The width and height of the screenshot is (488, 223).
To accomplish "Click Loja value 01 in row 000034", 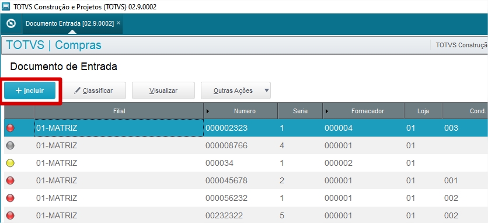I will coord(411,163).
